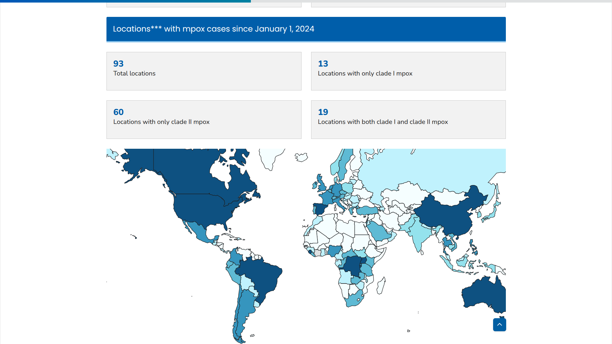Click the 19 both clades card

408,119
